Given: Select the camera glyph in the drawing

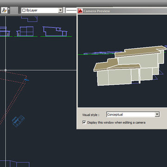Looking at the screenshot, I should coord(18,121).
